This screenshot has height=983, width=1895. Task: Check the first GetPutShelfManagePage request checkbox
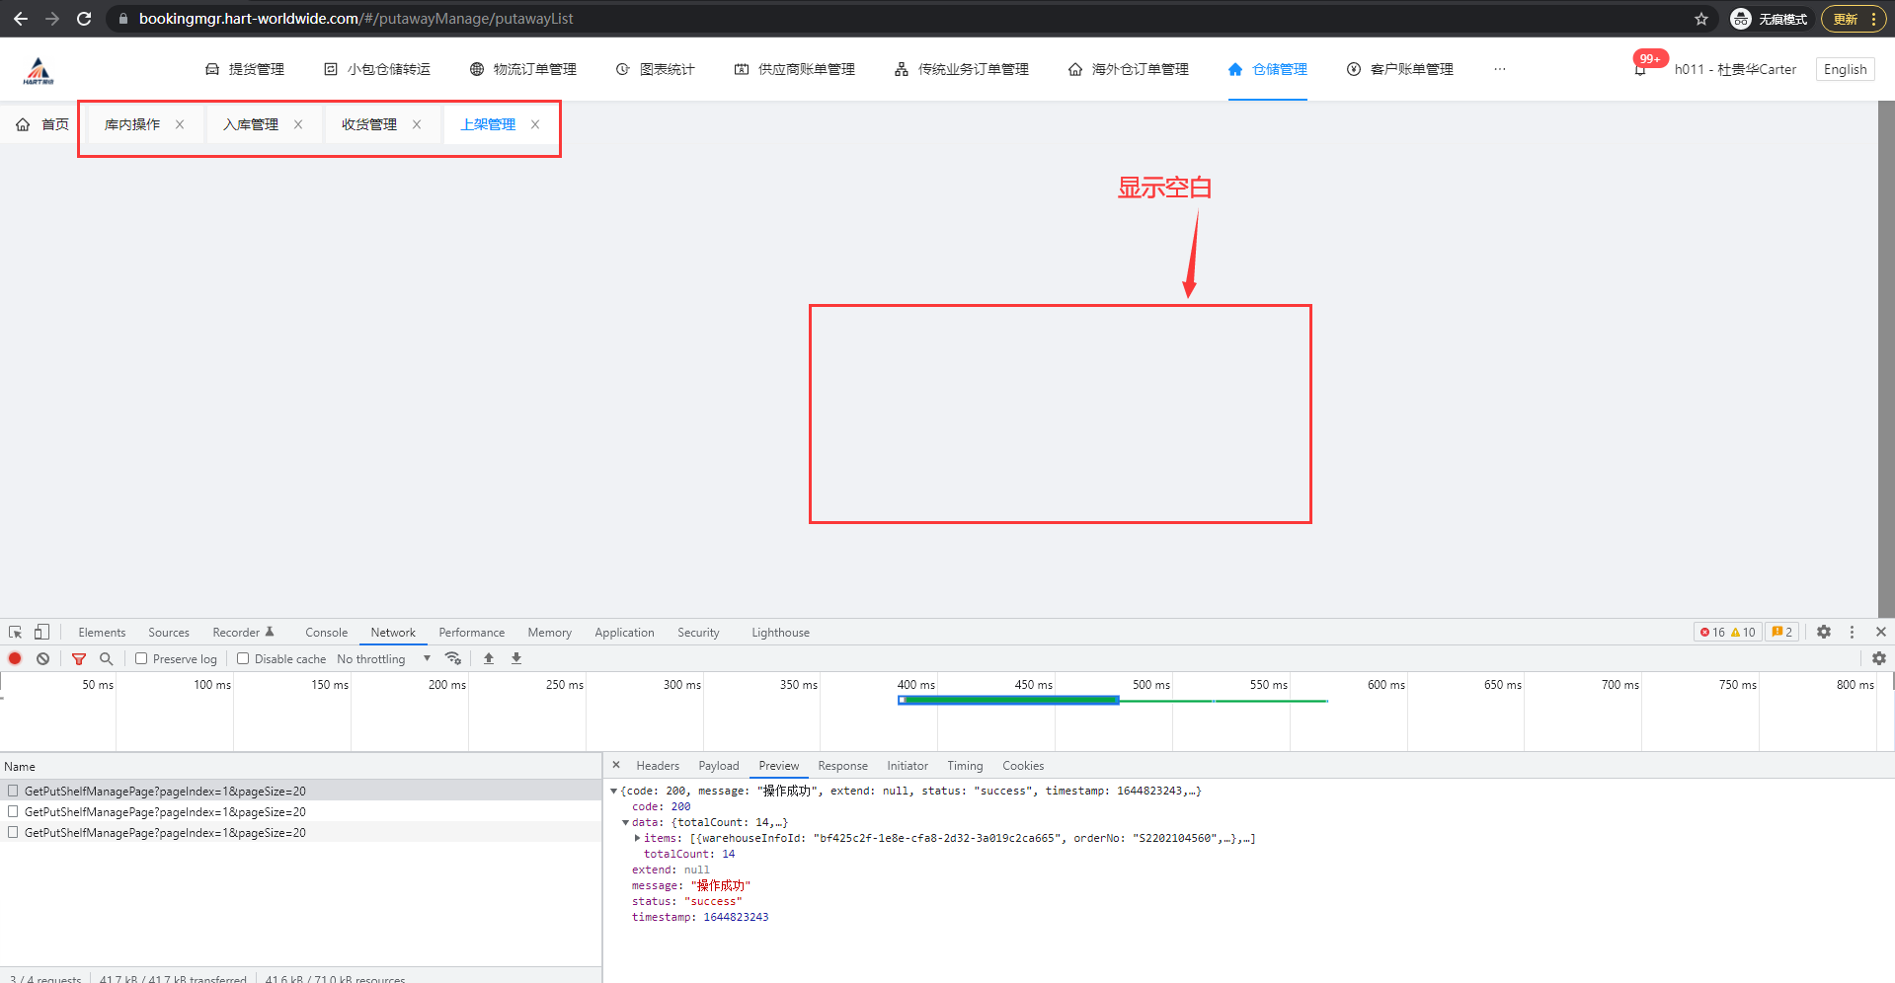coord(13,791)
